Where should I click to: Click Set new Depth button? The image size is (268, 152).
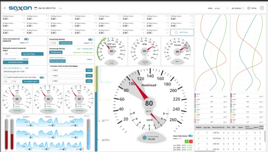[32, 54]
